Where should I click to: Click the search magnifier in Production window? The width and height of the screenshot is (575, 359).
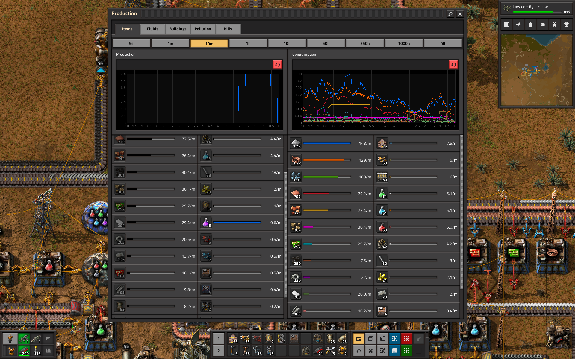(450, 14)
